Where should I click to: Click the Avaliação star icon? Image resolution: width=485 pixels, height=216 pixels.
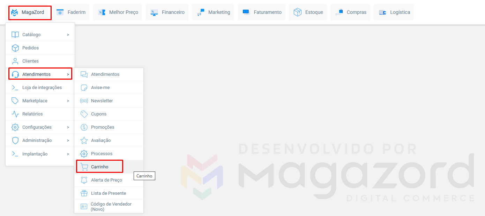84,141
